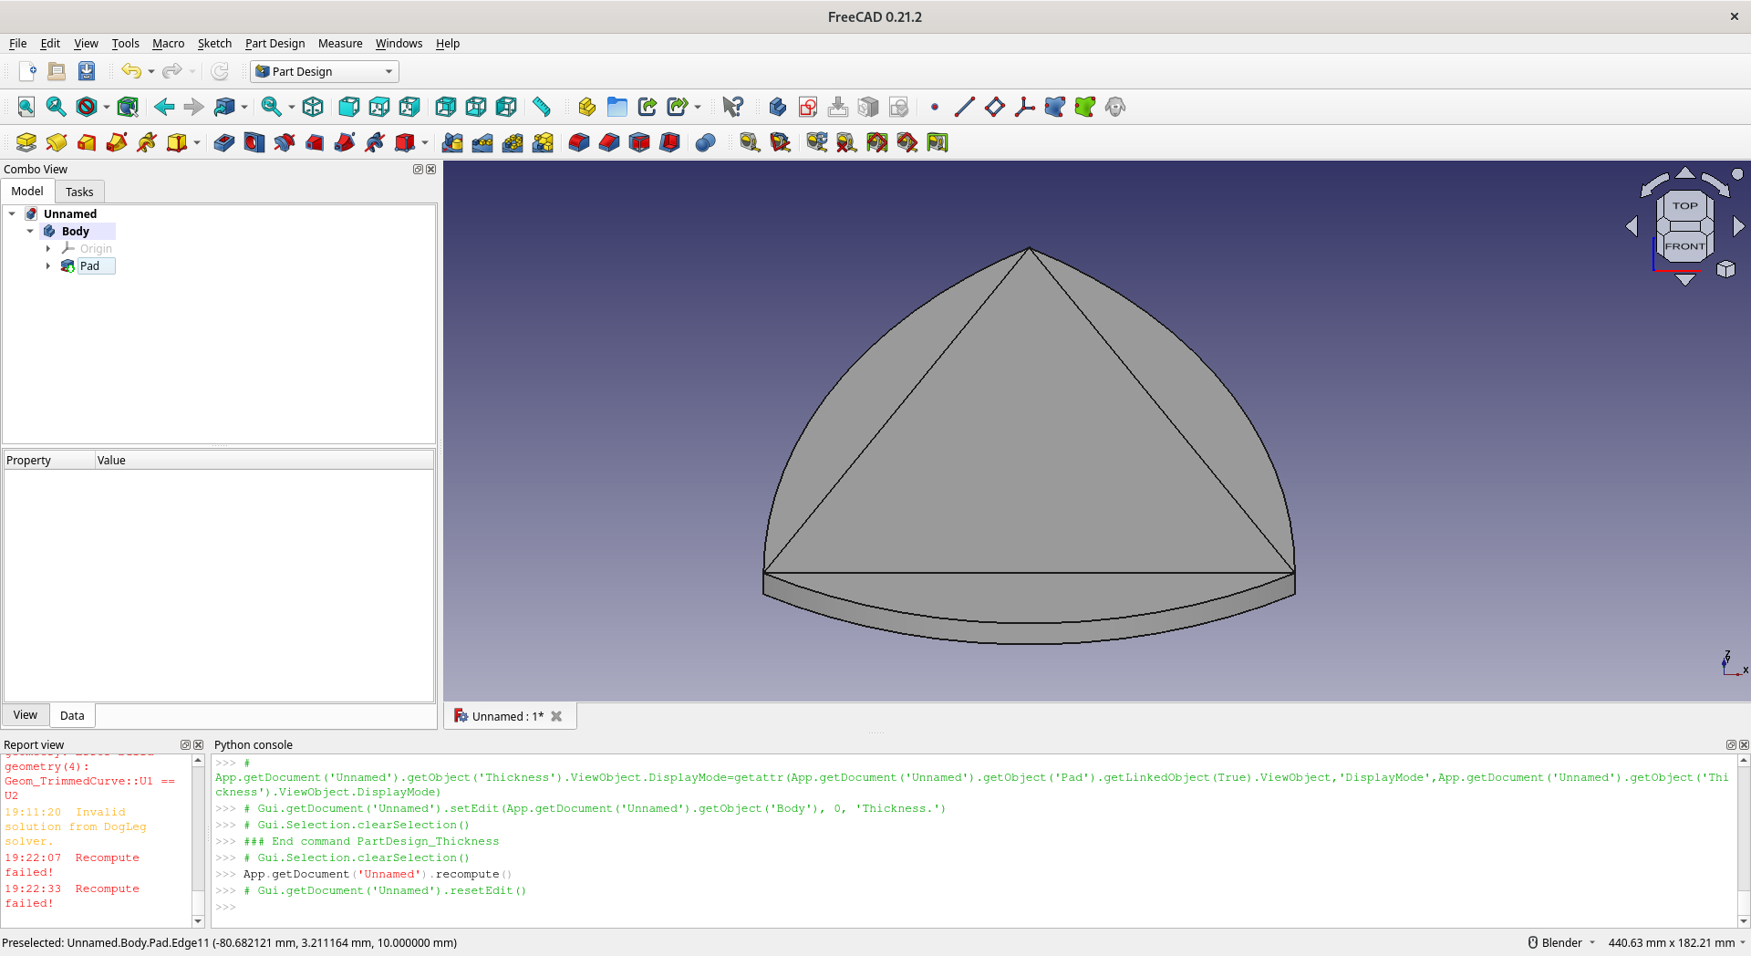Open the Blender navigation style menu

1561,943
